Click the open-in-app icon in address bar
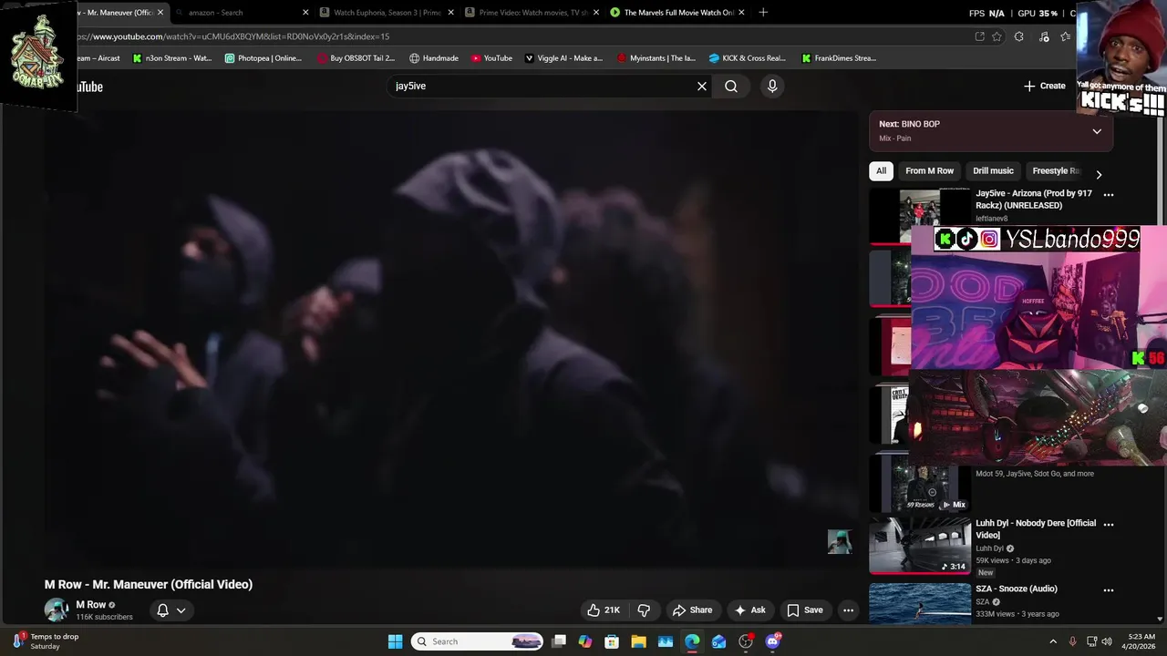This screenshot has width=1167, height=656. 979,36
